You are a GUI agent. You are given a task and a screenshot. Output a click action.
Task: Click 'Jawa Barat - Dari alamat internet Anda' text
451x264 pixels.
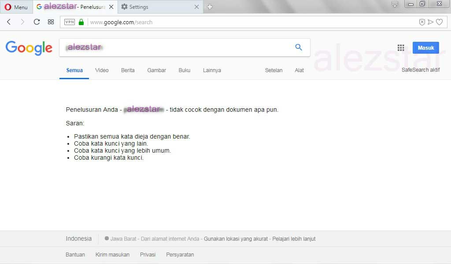(x=155, y=239)
